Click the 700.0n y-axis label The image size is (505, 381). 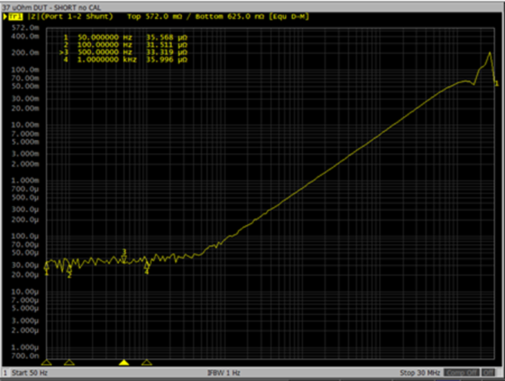tap(25, 356)
